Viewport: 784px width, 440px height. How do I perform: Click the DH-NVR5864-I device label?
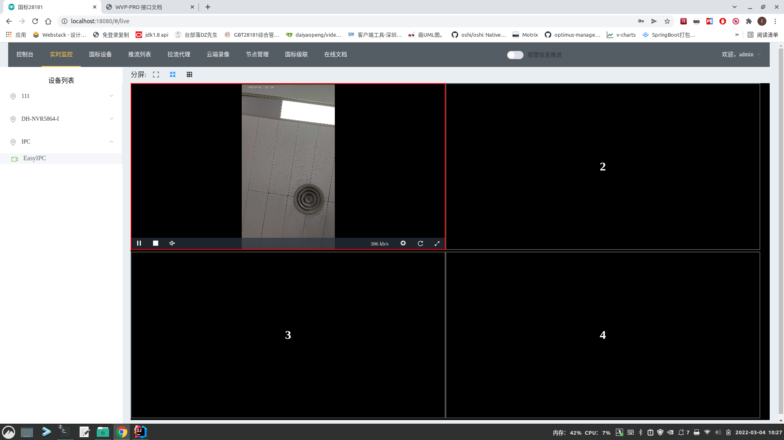click(40, 119)
